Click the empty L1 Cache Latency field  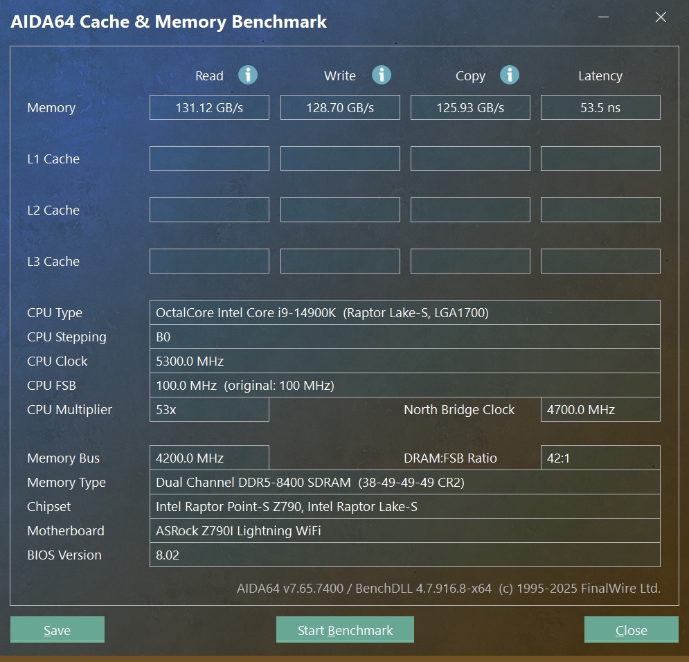click(x=600, y=159)
